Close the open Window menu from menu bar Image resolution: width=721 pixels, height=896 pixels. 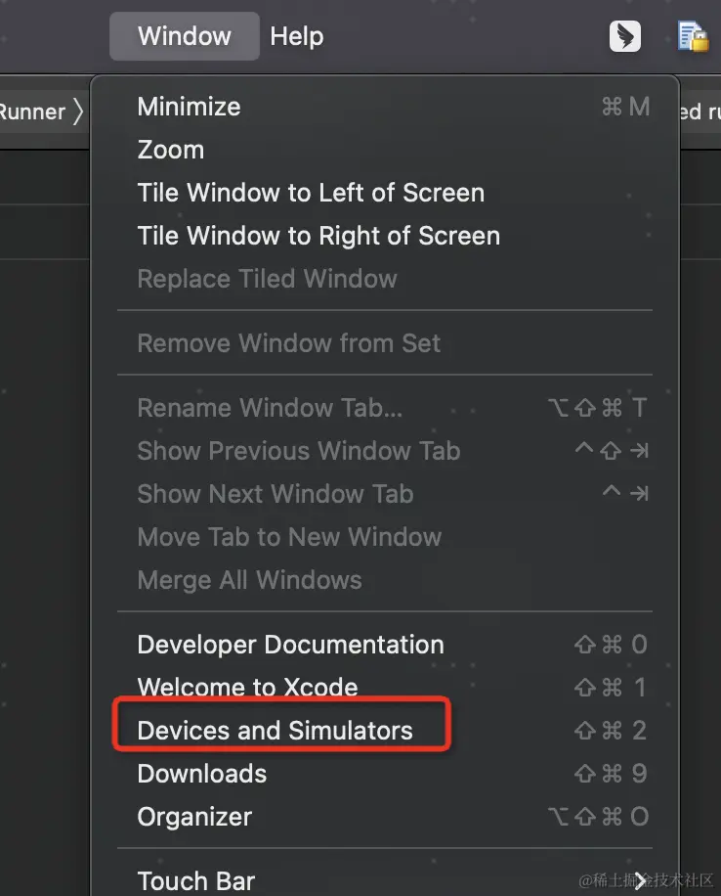pyautogui.click(x=184, y=37)
